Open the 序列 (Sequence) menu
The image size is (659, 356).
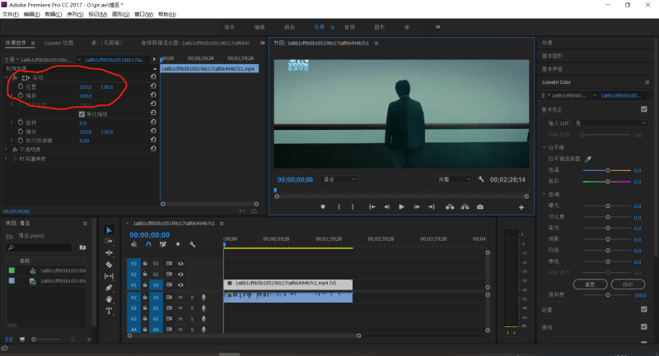click(74, 15)
